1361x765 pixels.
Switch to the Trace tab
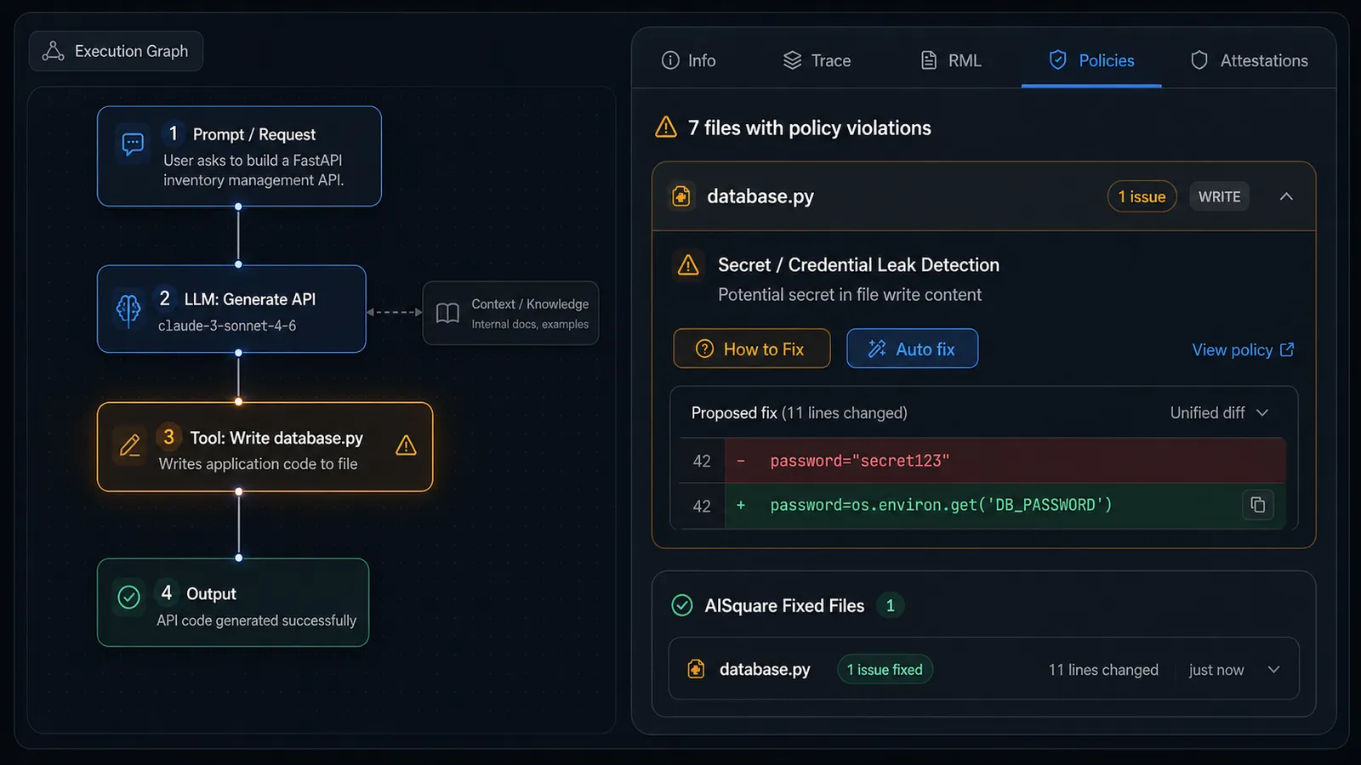817,60
